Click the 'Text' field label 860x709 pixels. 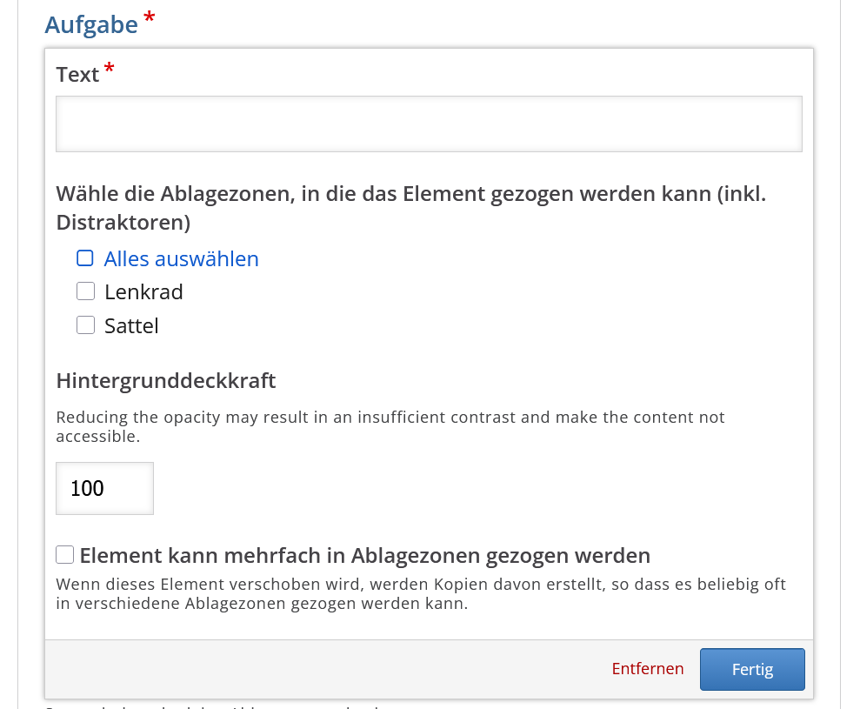(x=77, y=75)
